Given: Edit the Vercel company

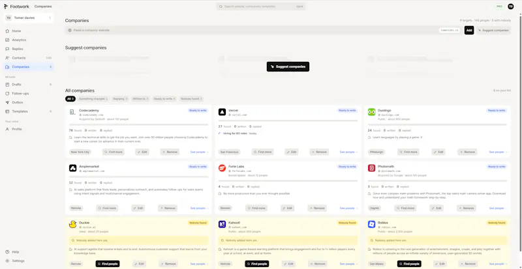Looking at the screenshot, I should [x=291, y=152].
